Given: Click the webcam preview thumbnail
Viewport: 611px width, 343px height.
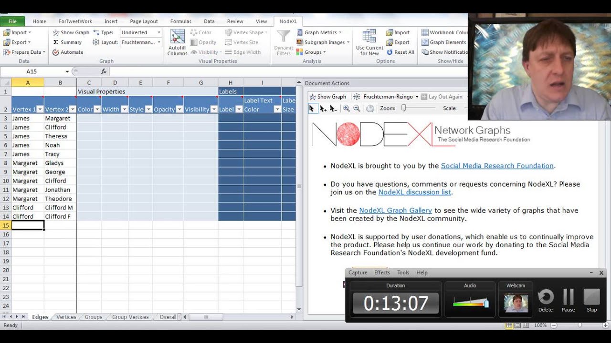Looking at the screenshot, I should pos(516,303).
